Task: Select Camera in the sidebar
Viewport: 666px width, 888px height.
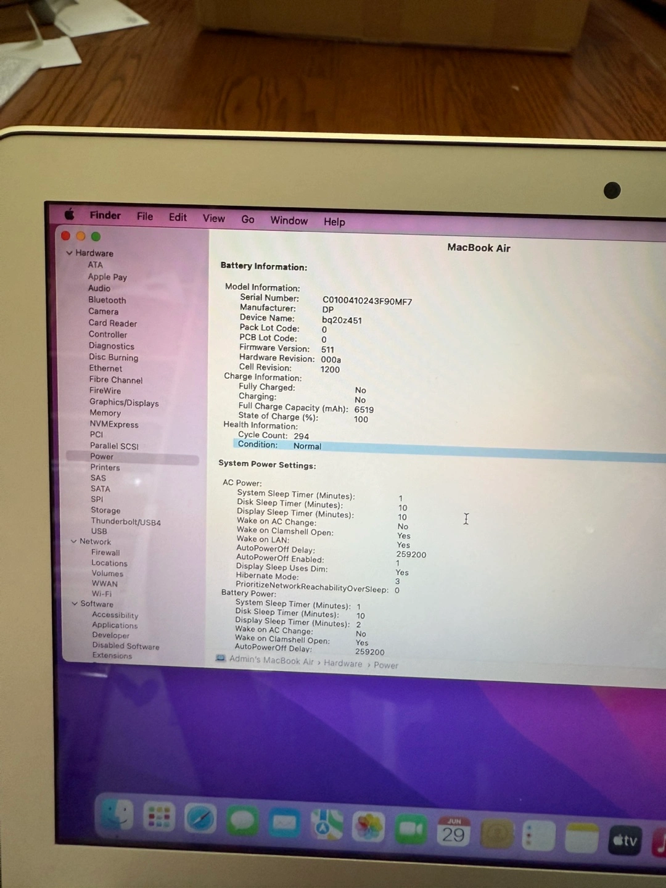Action: (103, 311)
